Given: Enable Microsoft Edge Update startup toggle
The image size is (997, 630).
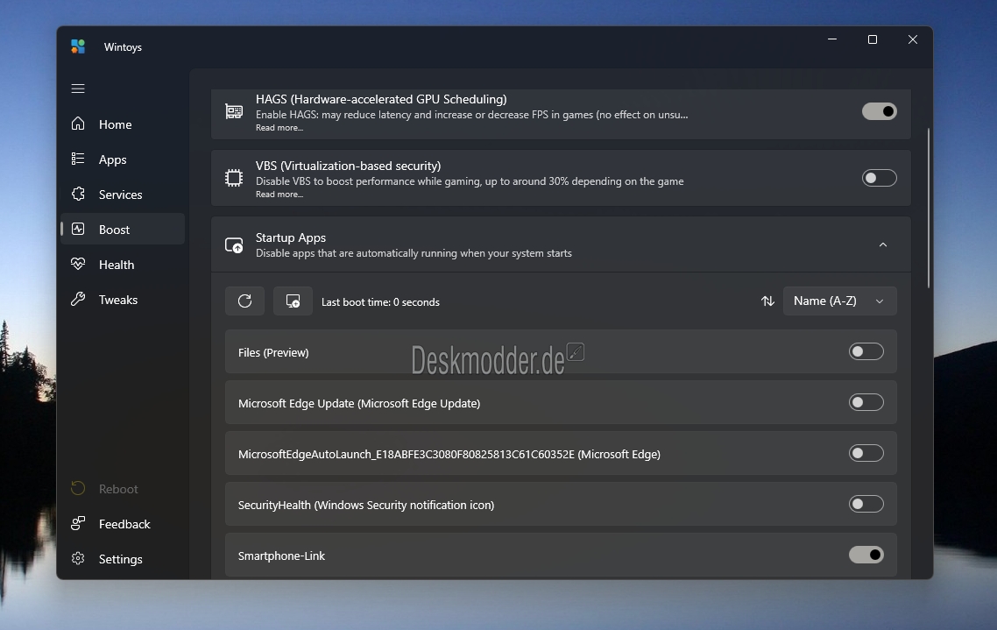Looking at the screenshot, I should coord(866,402).
